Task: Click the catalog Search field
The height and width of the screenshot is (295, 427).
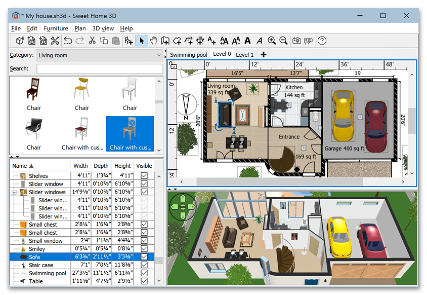Action: coord(100,69)
